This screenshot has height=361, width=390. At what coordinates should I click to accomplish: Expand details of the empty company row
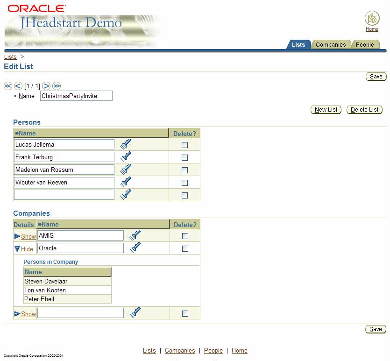pos(28,314)
